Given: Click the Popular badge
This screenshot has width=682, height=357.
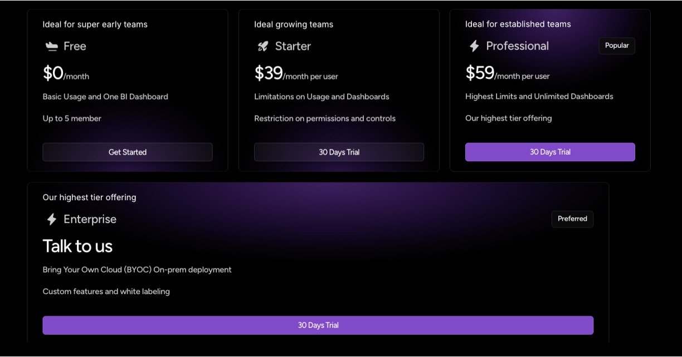Looking at the screenshot, I should point(617,46).
